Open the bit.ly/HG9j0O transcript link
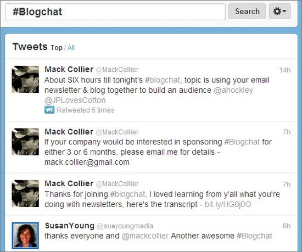Viewport: 302px width, 252px height. coord(228,204)
